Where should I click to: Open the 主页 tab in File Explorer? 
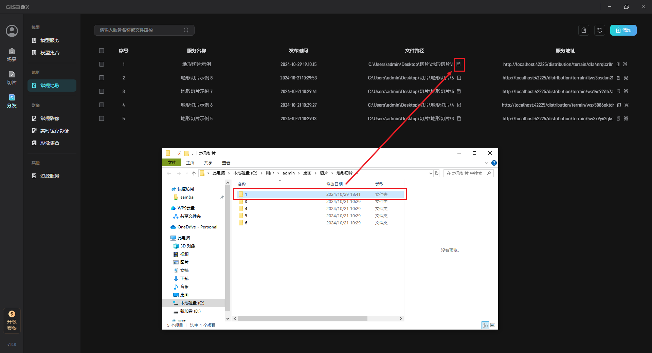point(190,163)
